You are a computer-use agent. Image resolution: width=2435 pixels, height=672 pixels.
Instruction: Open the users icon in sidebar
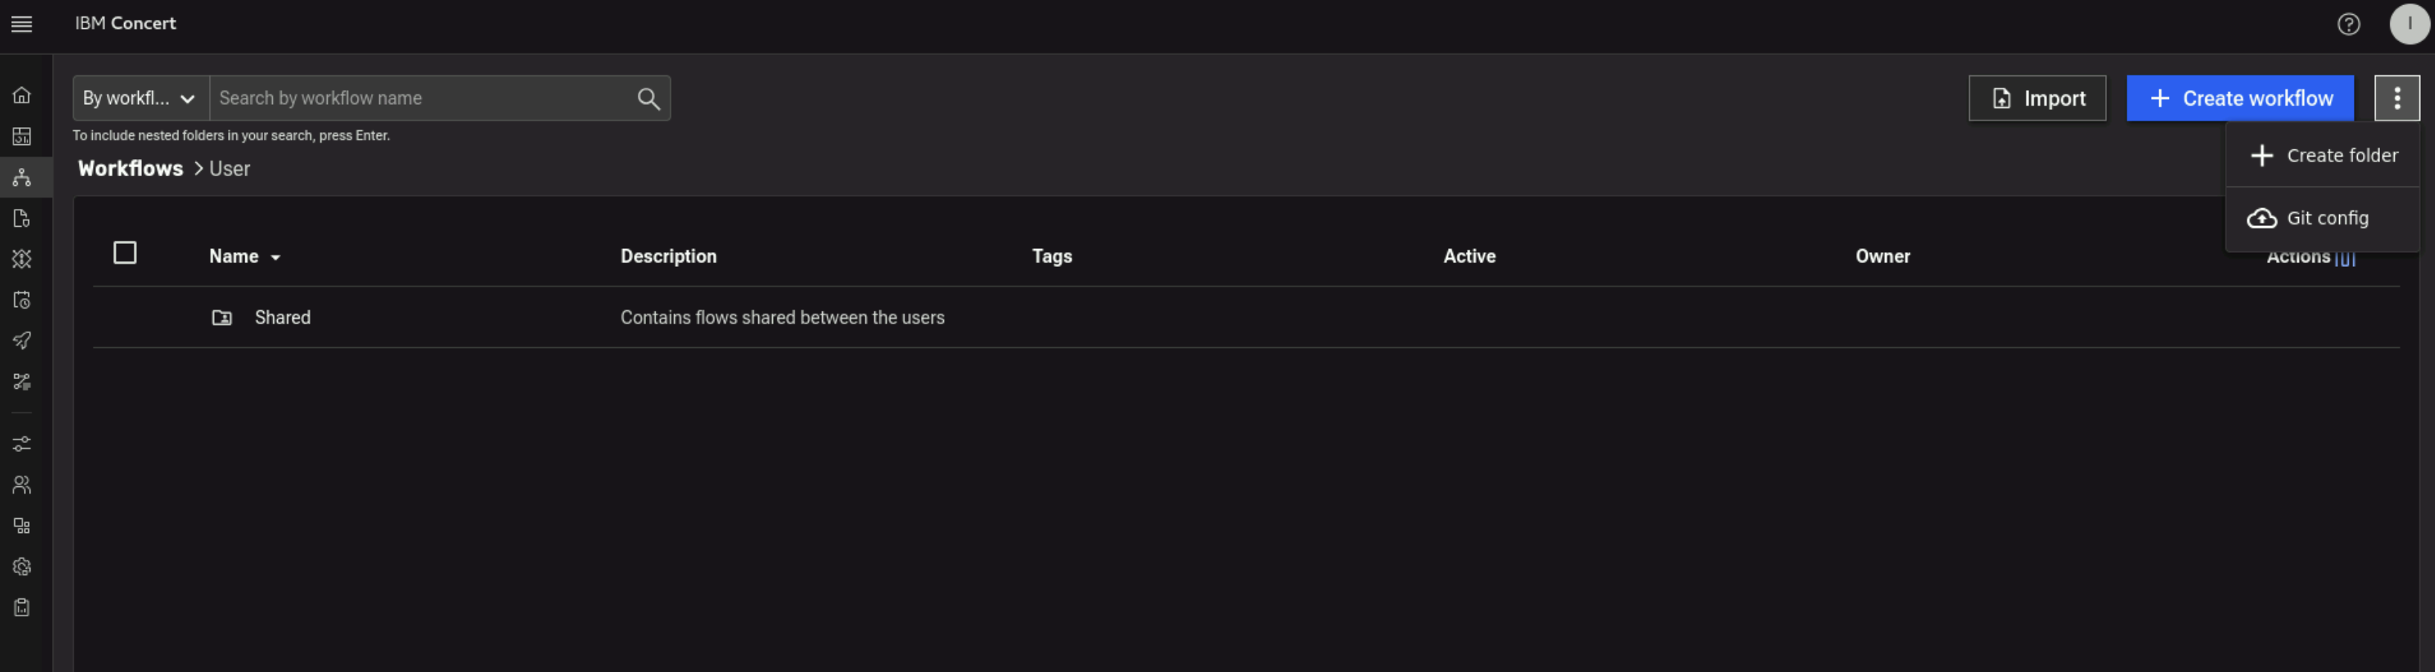(22, 485)
